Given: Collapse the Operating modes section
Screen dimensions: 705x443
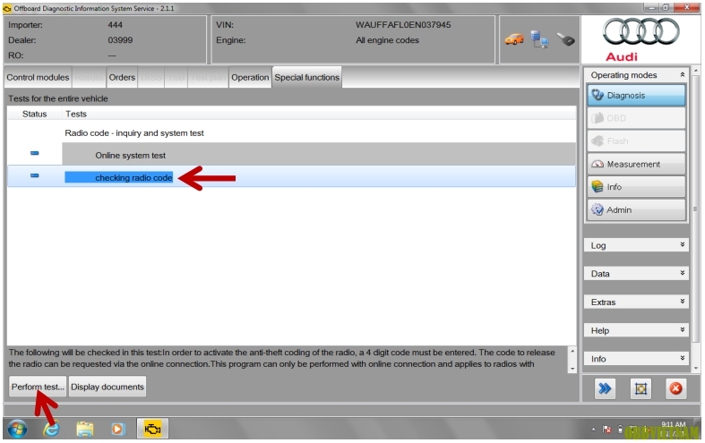Looking at the screenshot, I should [682, 74].
